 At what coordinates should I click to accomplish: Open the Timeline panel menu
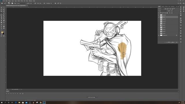tap(178, 91)
